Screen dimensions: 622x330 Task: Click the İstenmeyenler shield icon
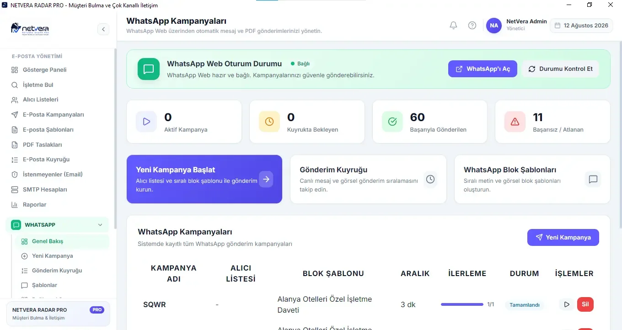[x=14, y=175]
